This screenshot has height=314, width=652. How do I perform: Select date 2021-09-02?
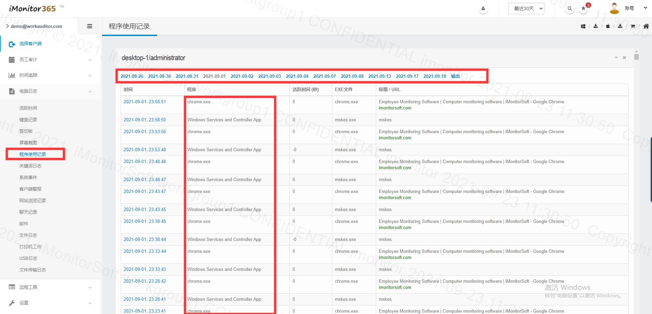tap(242, 76)
